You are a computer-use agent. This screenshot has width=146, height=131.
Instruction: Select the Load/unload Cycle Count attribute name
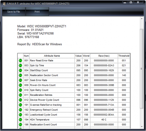point(43,115)
